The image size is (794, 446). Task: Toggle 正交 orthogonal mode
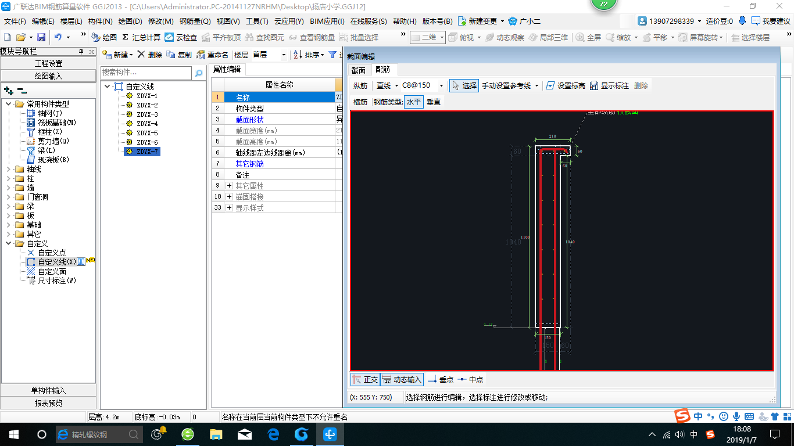click(365, 380)
